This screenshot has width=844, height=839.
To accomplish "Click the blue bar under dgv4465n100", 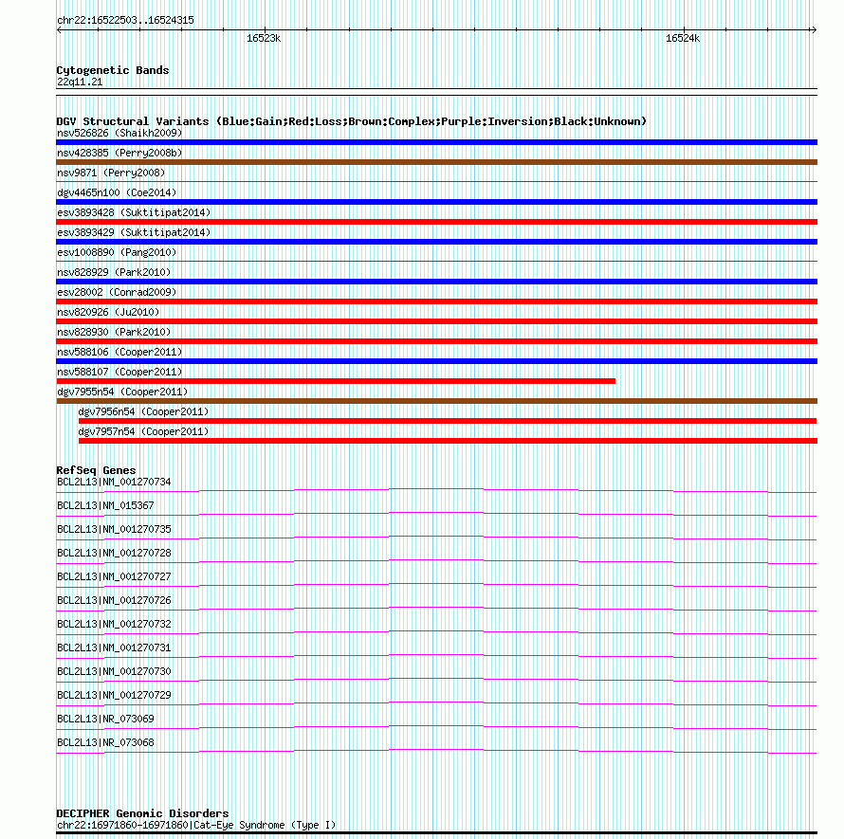I will [x=436, y=202].
